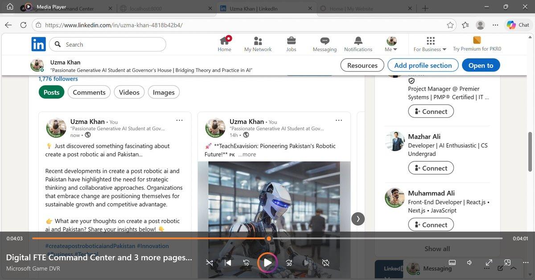The height and width of the screenshot is (280, 535).
Task: Select the Videos filter tab
Action: [x=129, y=92]
